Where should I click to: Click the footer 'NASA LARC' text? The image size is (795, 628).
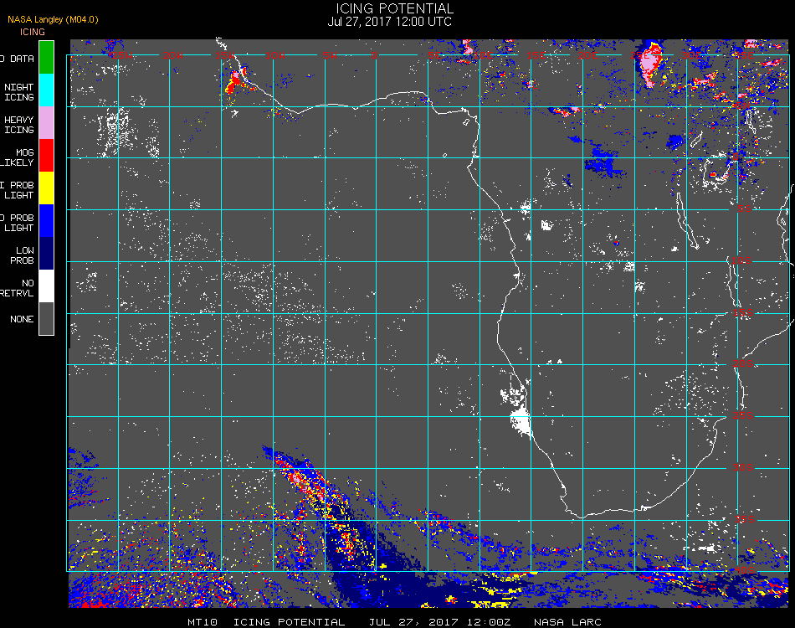[567, 622]
